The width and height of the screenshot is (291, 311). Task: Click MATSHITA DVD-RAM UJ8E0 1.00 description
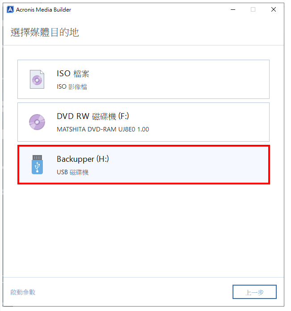pyautogui.click(x=103, y=129)
